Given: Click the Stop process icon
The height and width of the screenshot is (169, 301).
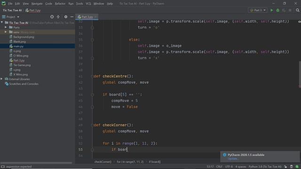Looking at the screenshot, I should click(x=290, y=10).
